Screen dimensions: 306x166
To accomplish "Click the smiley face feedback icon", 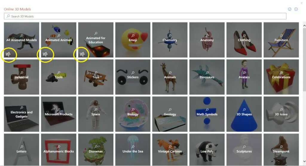I will coord(290,9).
